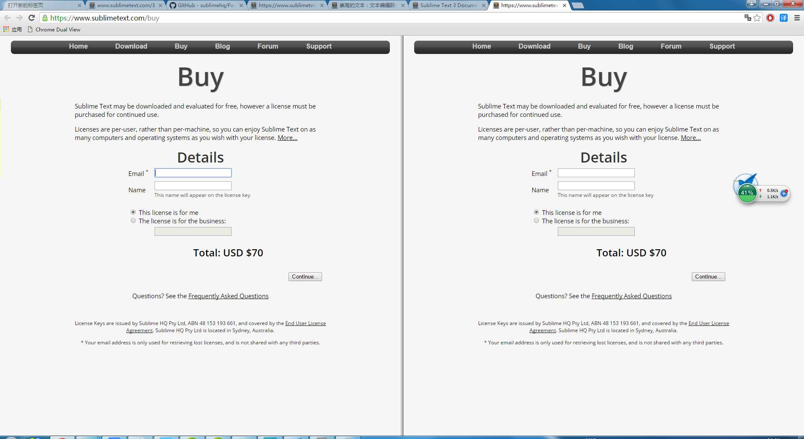Open Blog in the right pane navbar
Viewport: 804px width, 439px height.
626,46
